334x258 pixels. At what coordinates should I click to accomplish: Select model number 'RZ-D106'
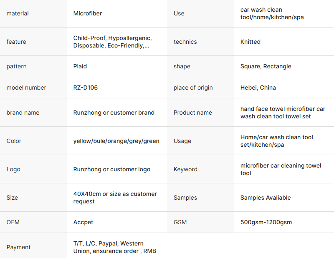(86, 88)
